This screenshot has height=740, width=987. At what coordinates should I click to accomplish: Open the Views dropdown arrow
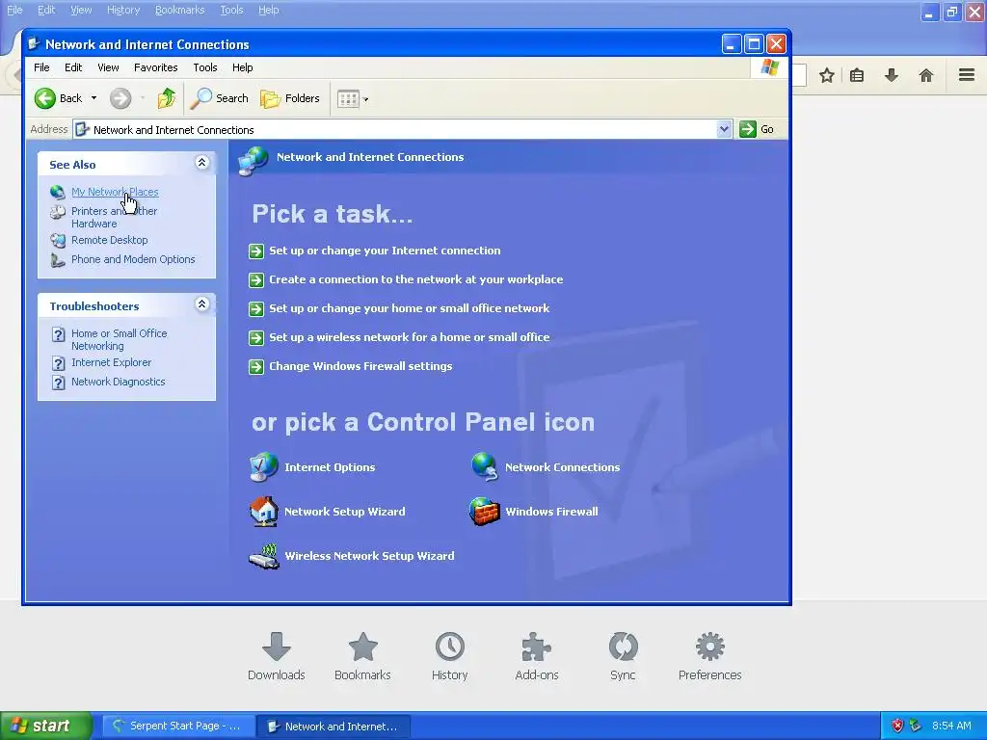click(x=365, y=99)
